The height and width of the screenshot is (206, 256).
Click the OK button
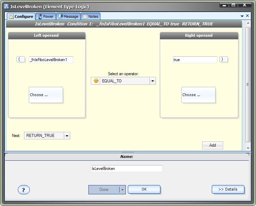[144, 189]
